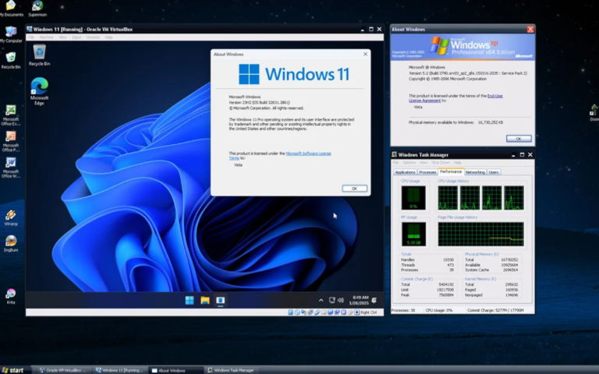Open the host desktop Recycle Bin
599x374 pixels.
point(11,60)
